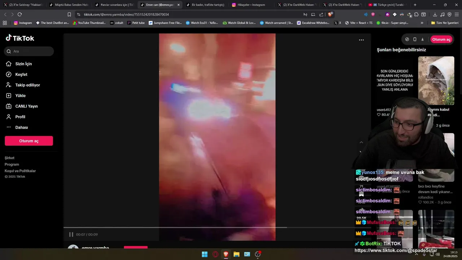Viewport: 462px width, 260px height.
Task: Switch to #anılar soranlara için tab
Action: click(114, 5)
